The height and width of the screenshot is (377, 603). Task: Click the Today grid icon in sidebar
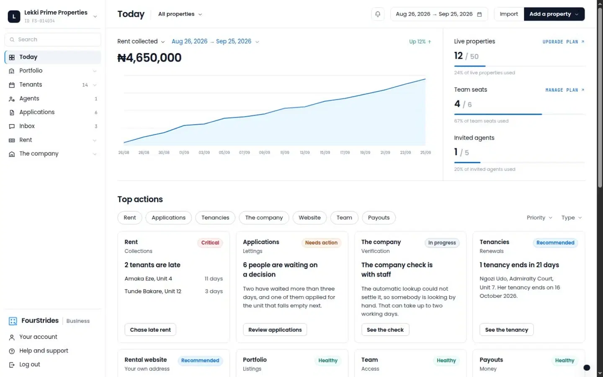(12, 57)
